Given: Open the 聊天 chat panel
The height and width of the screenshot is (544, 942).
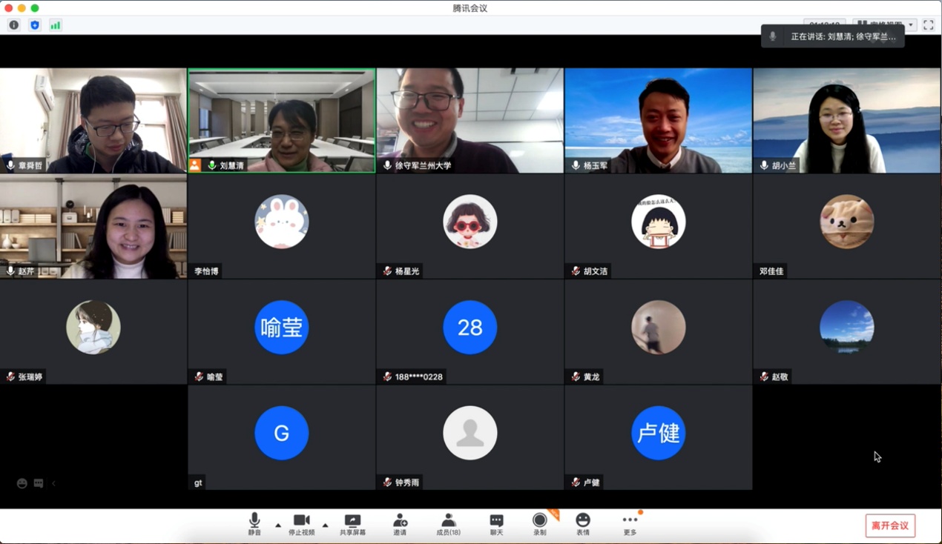Looking at the screenshot, I should pyautogui.click(x=496, y=524).
